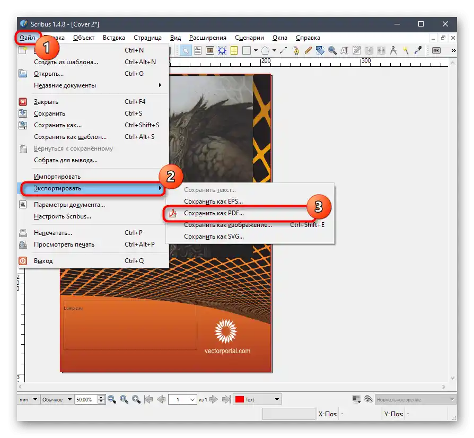Image resolution: width=474 pixels, height=438 pixels.
Task: Pick the text frame tool
Action: pyautogui.click(x=198, y=50)
